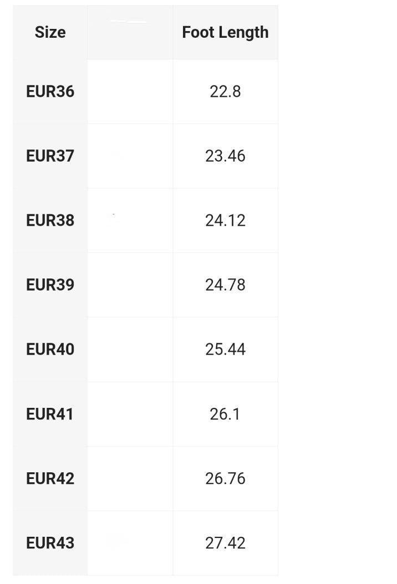Click the 24.12 foot length cell

pos(225,221)
